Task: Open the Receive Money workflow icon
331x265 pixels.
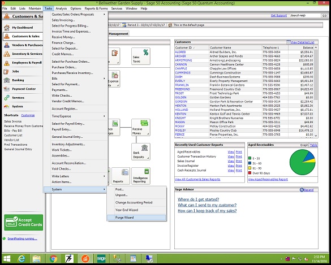Action: (x=141, y=127)
